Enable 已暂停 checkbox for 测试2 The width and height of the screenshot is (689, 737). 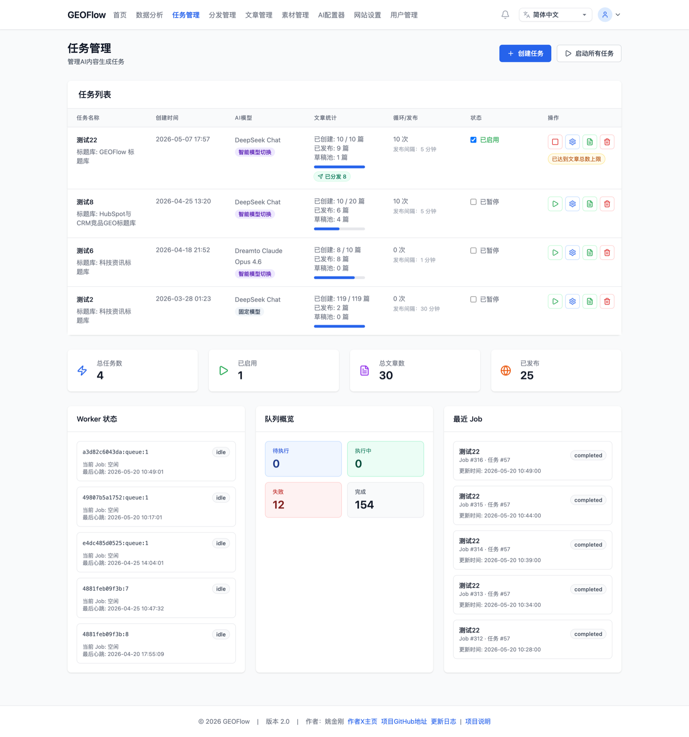click(473, 299)
